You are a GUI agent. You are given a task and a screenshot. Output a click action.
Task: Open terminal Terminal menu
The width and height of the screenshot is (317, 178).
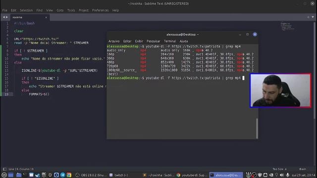coord(170,41)
